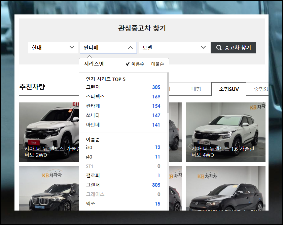Image resolution: width=283 pixels, height=225 pixels.
Task: Click count 305 beside 그랜저 in top 5
Action: (156, 87)
